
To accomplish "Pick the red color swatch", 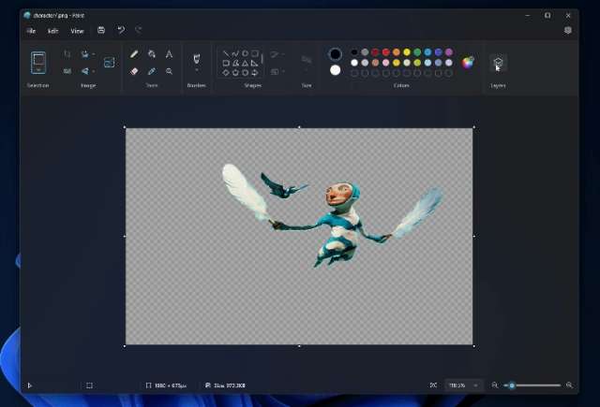I will [375, 52].
